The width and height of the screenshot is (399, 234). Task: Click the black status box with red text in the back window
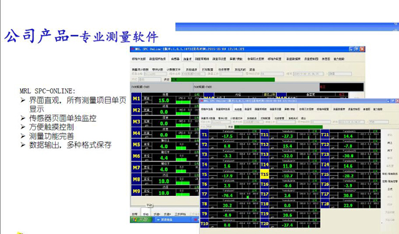pyautogui.click(x=341, y=87)
